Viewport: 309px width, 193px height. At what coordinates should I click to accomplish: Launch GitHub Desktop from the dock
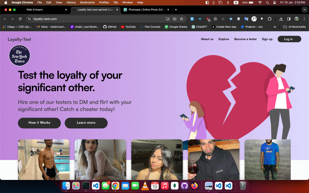tap(185, 186)
